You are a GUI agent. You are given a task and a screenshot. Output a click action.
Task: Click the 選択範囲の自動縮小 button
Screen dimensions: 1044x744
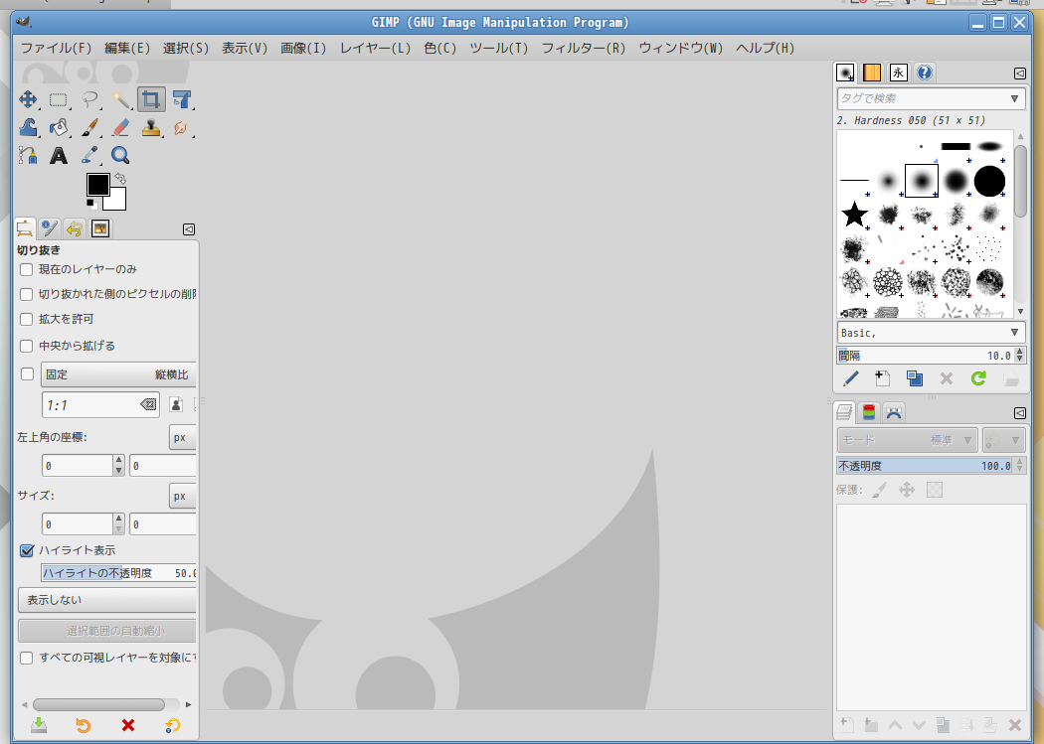107,631
